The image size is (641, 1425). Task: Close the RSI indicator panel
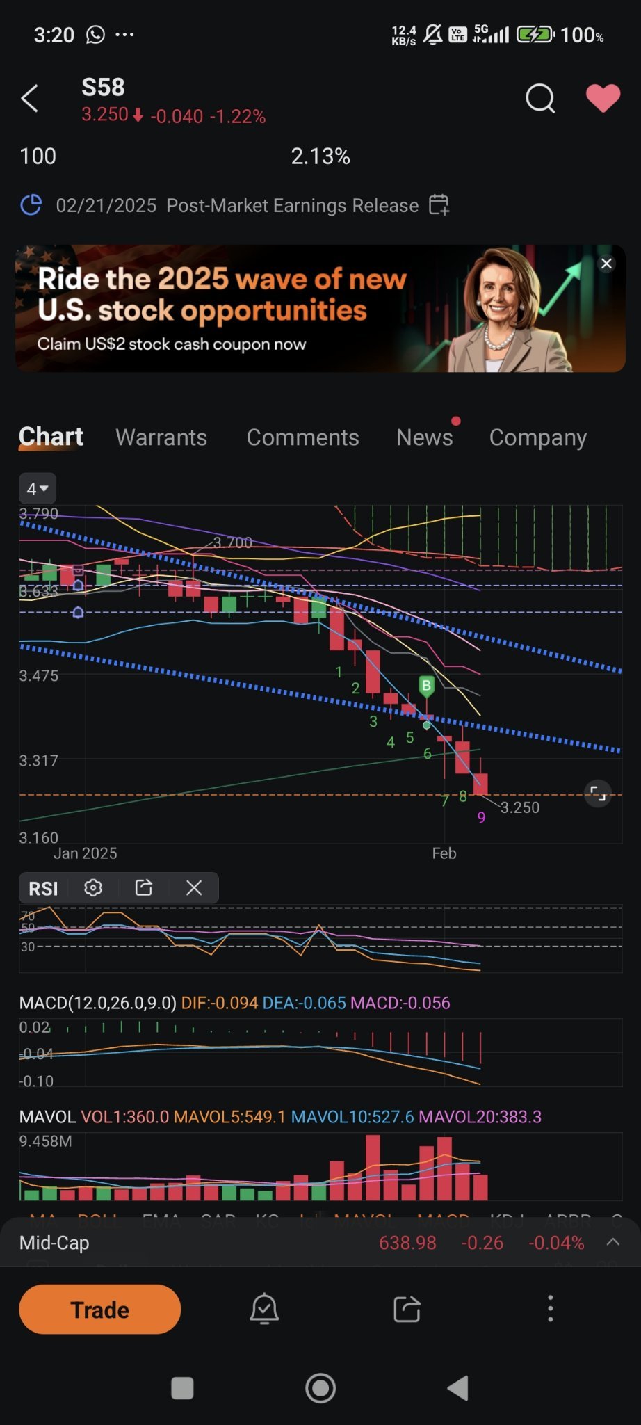[194, 888]
